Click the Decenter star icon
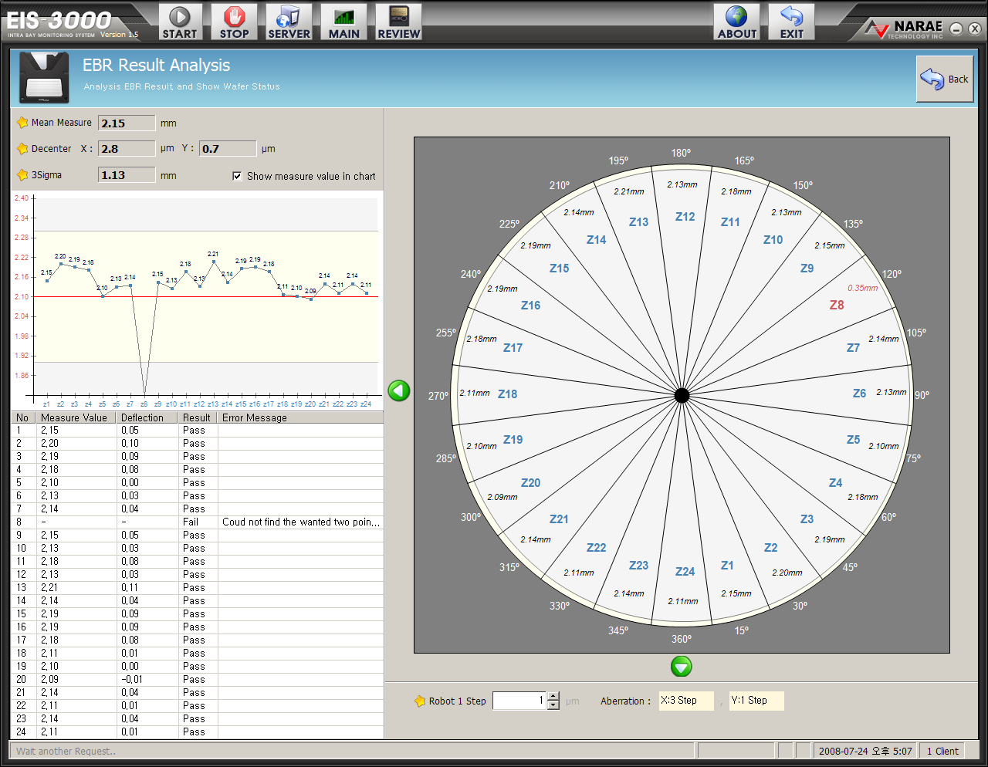Viewport: 988px width, 767px height. click(22, 148)
